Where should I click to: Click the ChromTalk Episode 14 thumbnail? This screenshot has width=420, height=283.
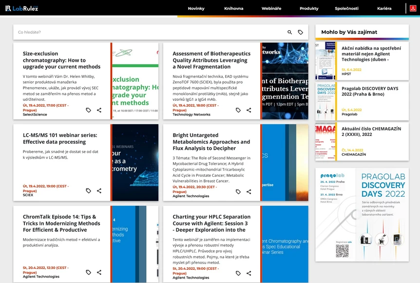135,244
